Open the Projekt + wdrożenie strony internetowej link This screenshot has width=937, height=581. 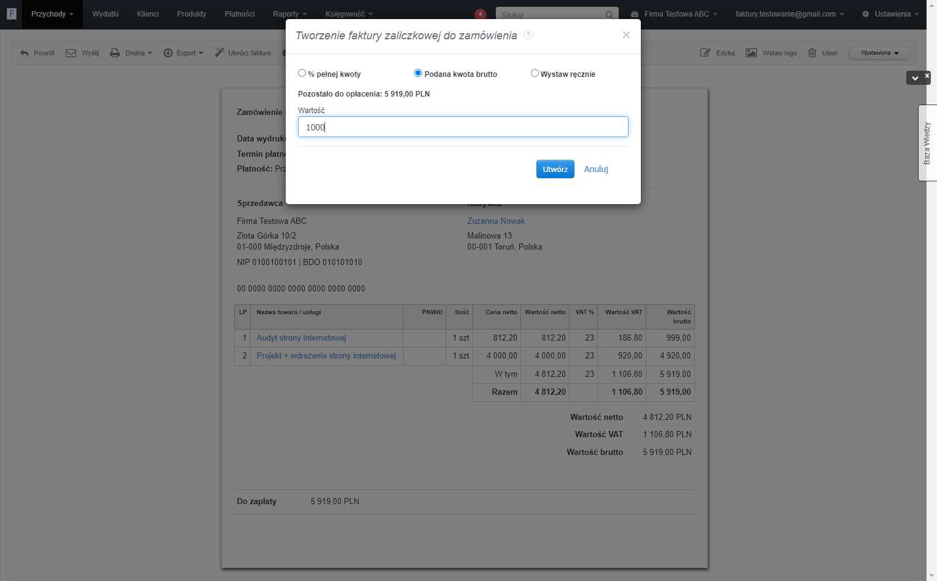pos(326,356)
